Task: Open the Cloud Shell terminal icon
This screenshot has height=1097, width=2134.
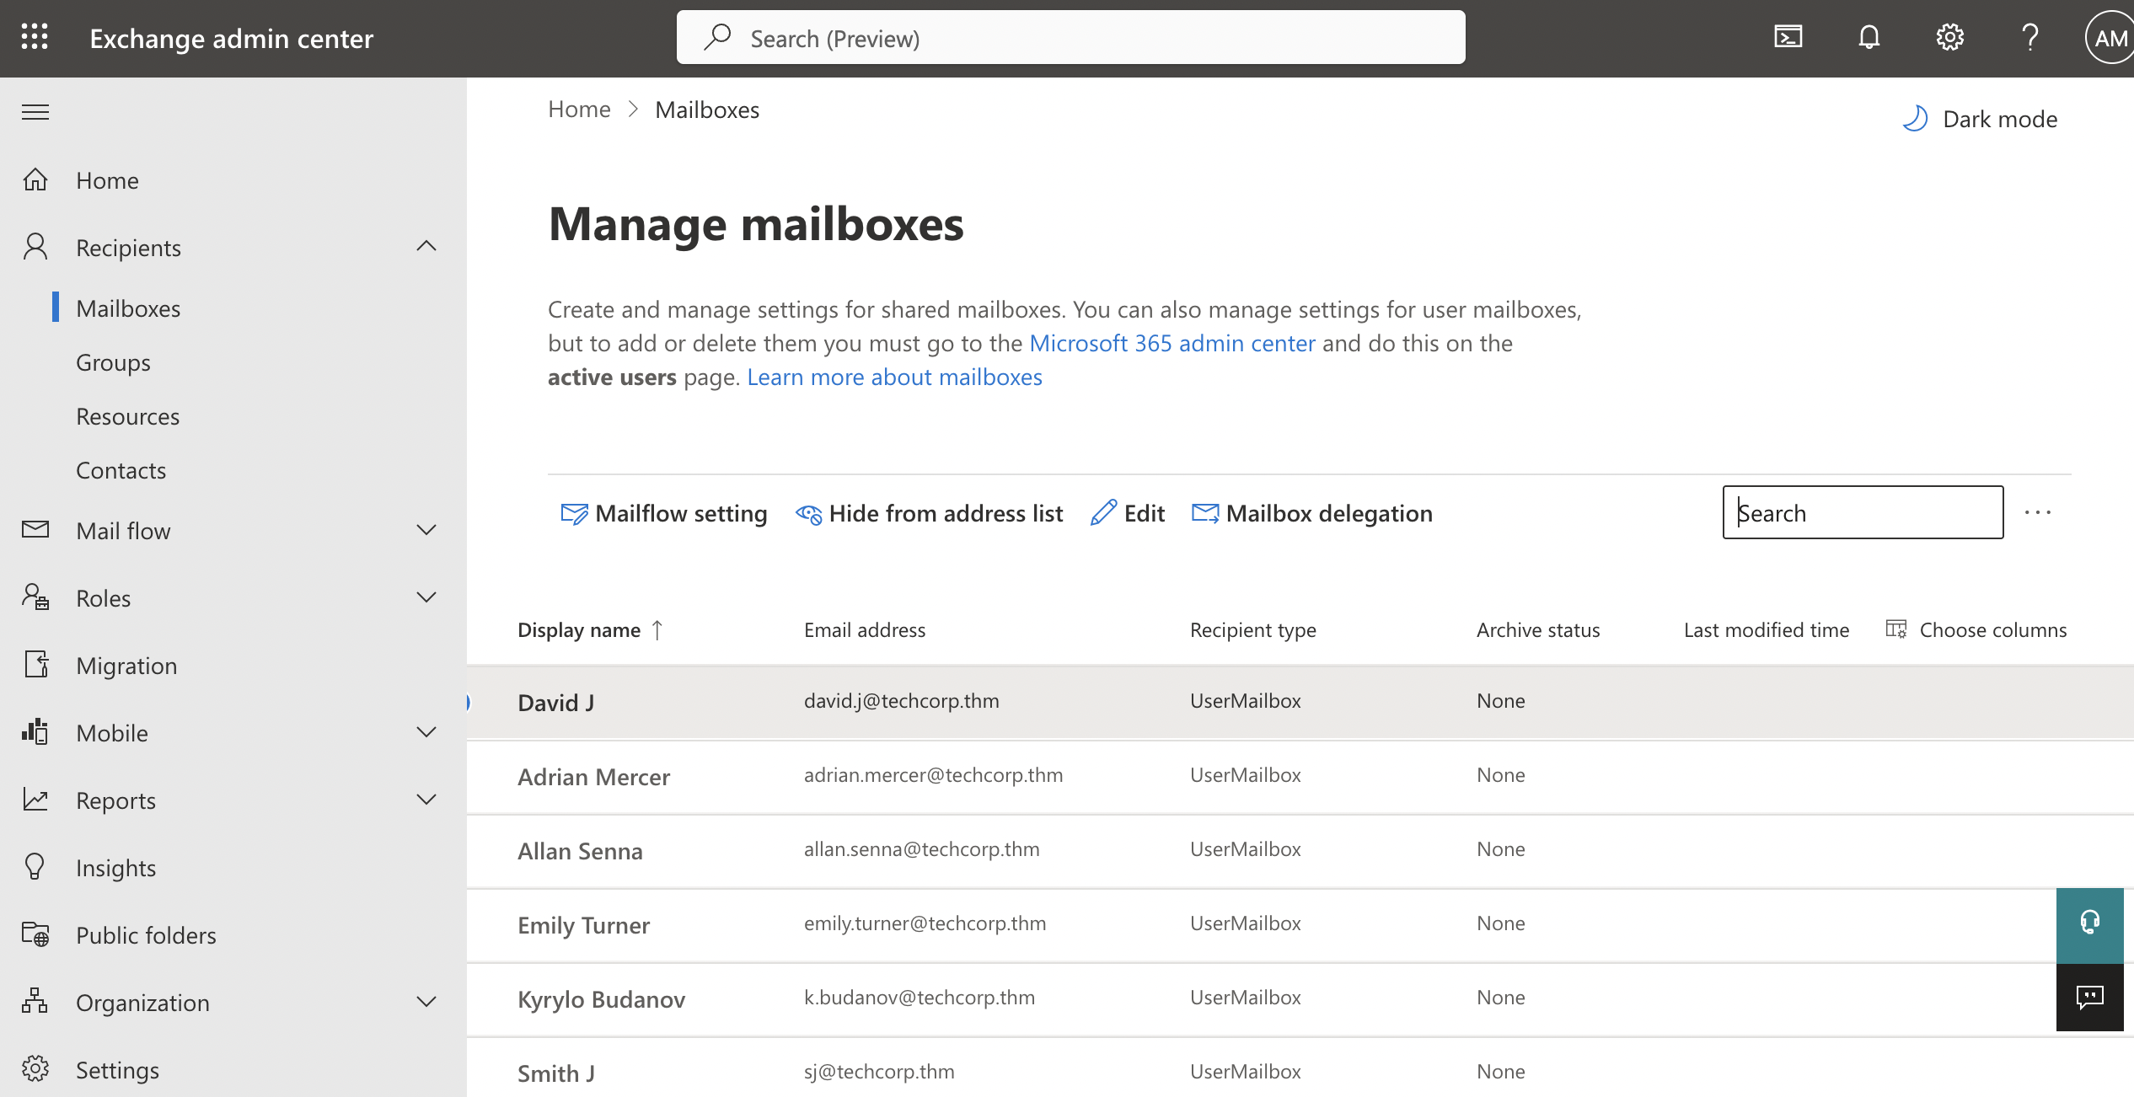Action: [x=1788, y=37]
